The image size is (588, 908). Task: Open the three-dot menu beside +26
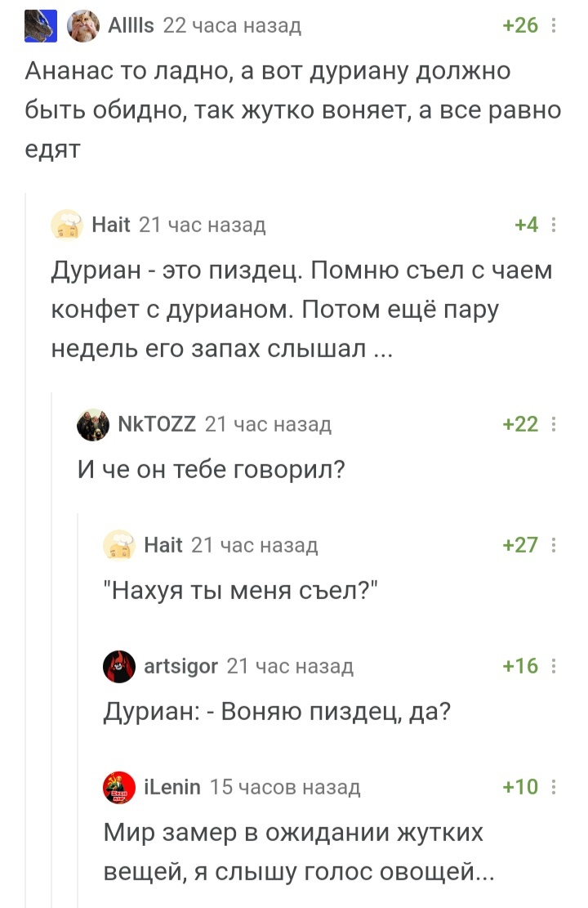tap(555, 26)
